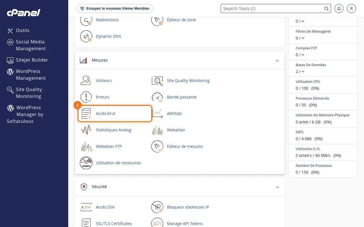Viewport: 364px width, 227px height.
Task: Click the Webalizer FTP link
Action: tap(109, 146)
